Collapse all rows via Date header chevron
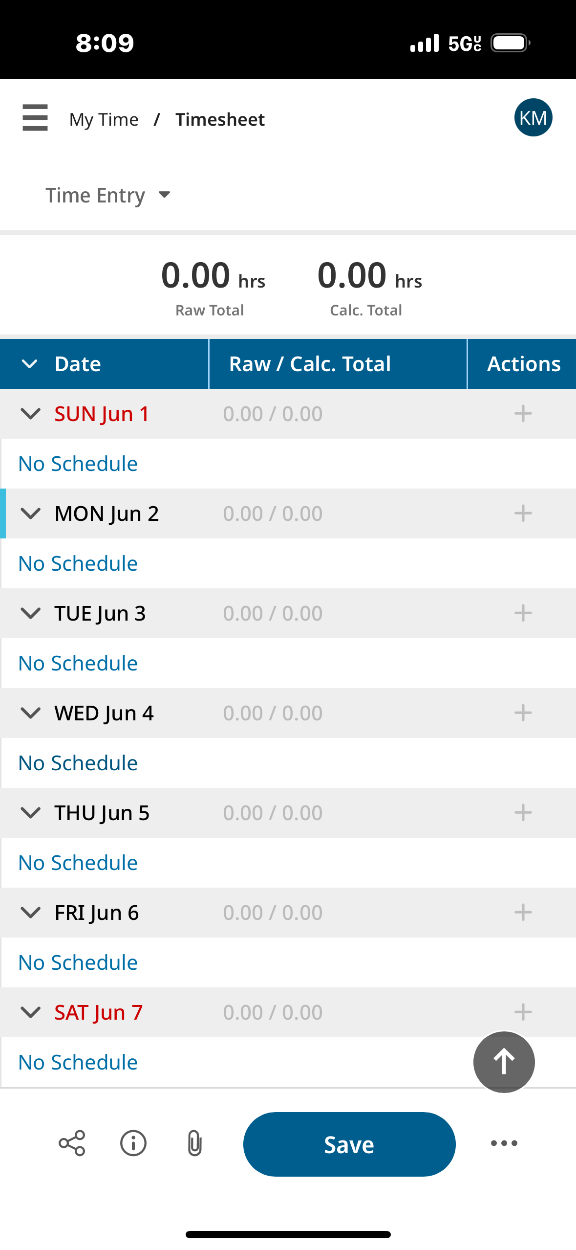The width and height of the screenshot is (576, 1250). [30, 364]
